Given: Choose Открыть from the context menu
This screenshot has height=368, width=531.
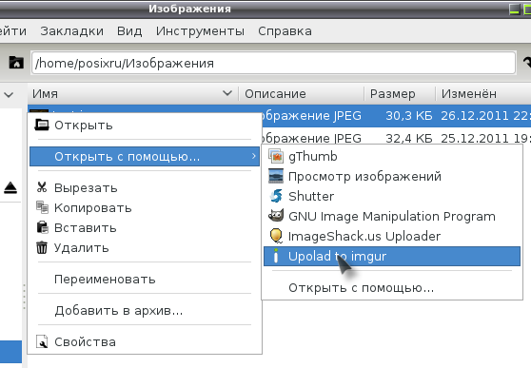Looking at the screenshot, I should (145, 125).
